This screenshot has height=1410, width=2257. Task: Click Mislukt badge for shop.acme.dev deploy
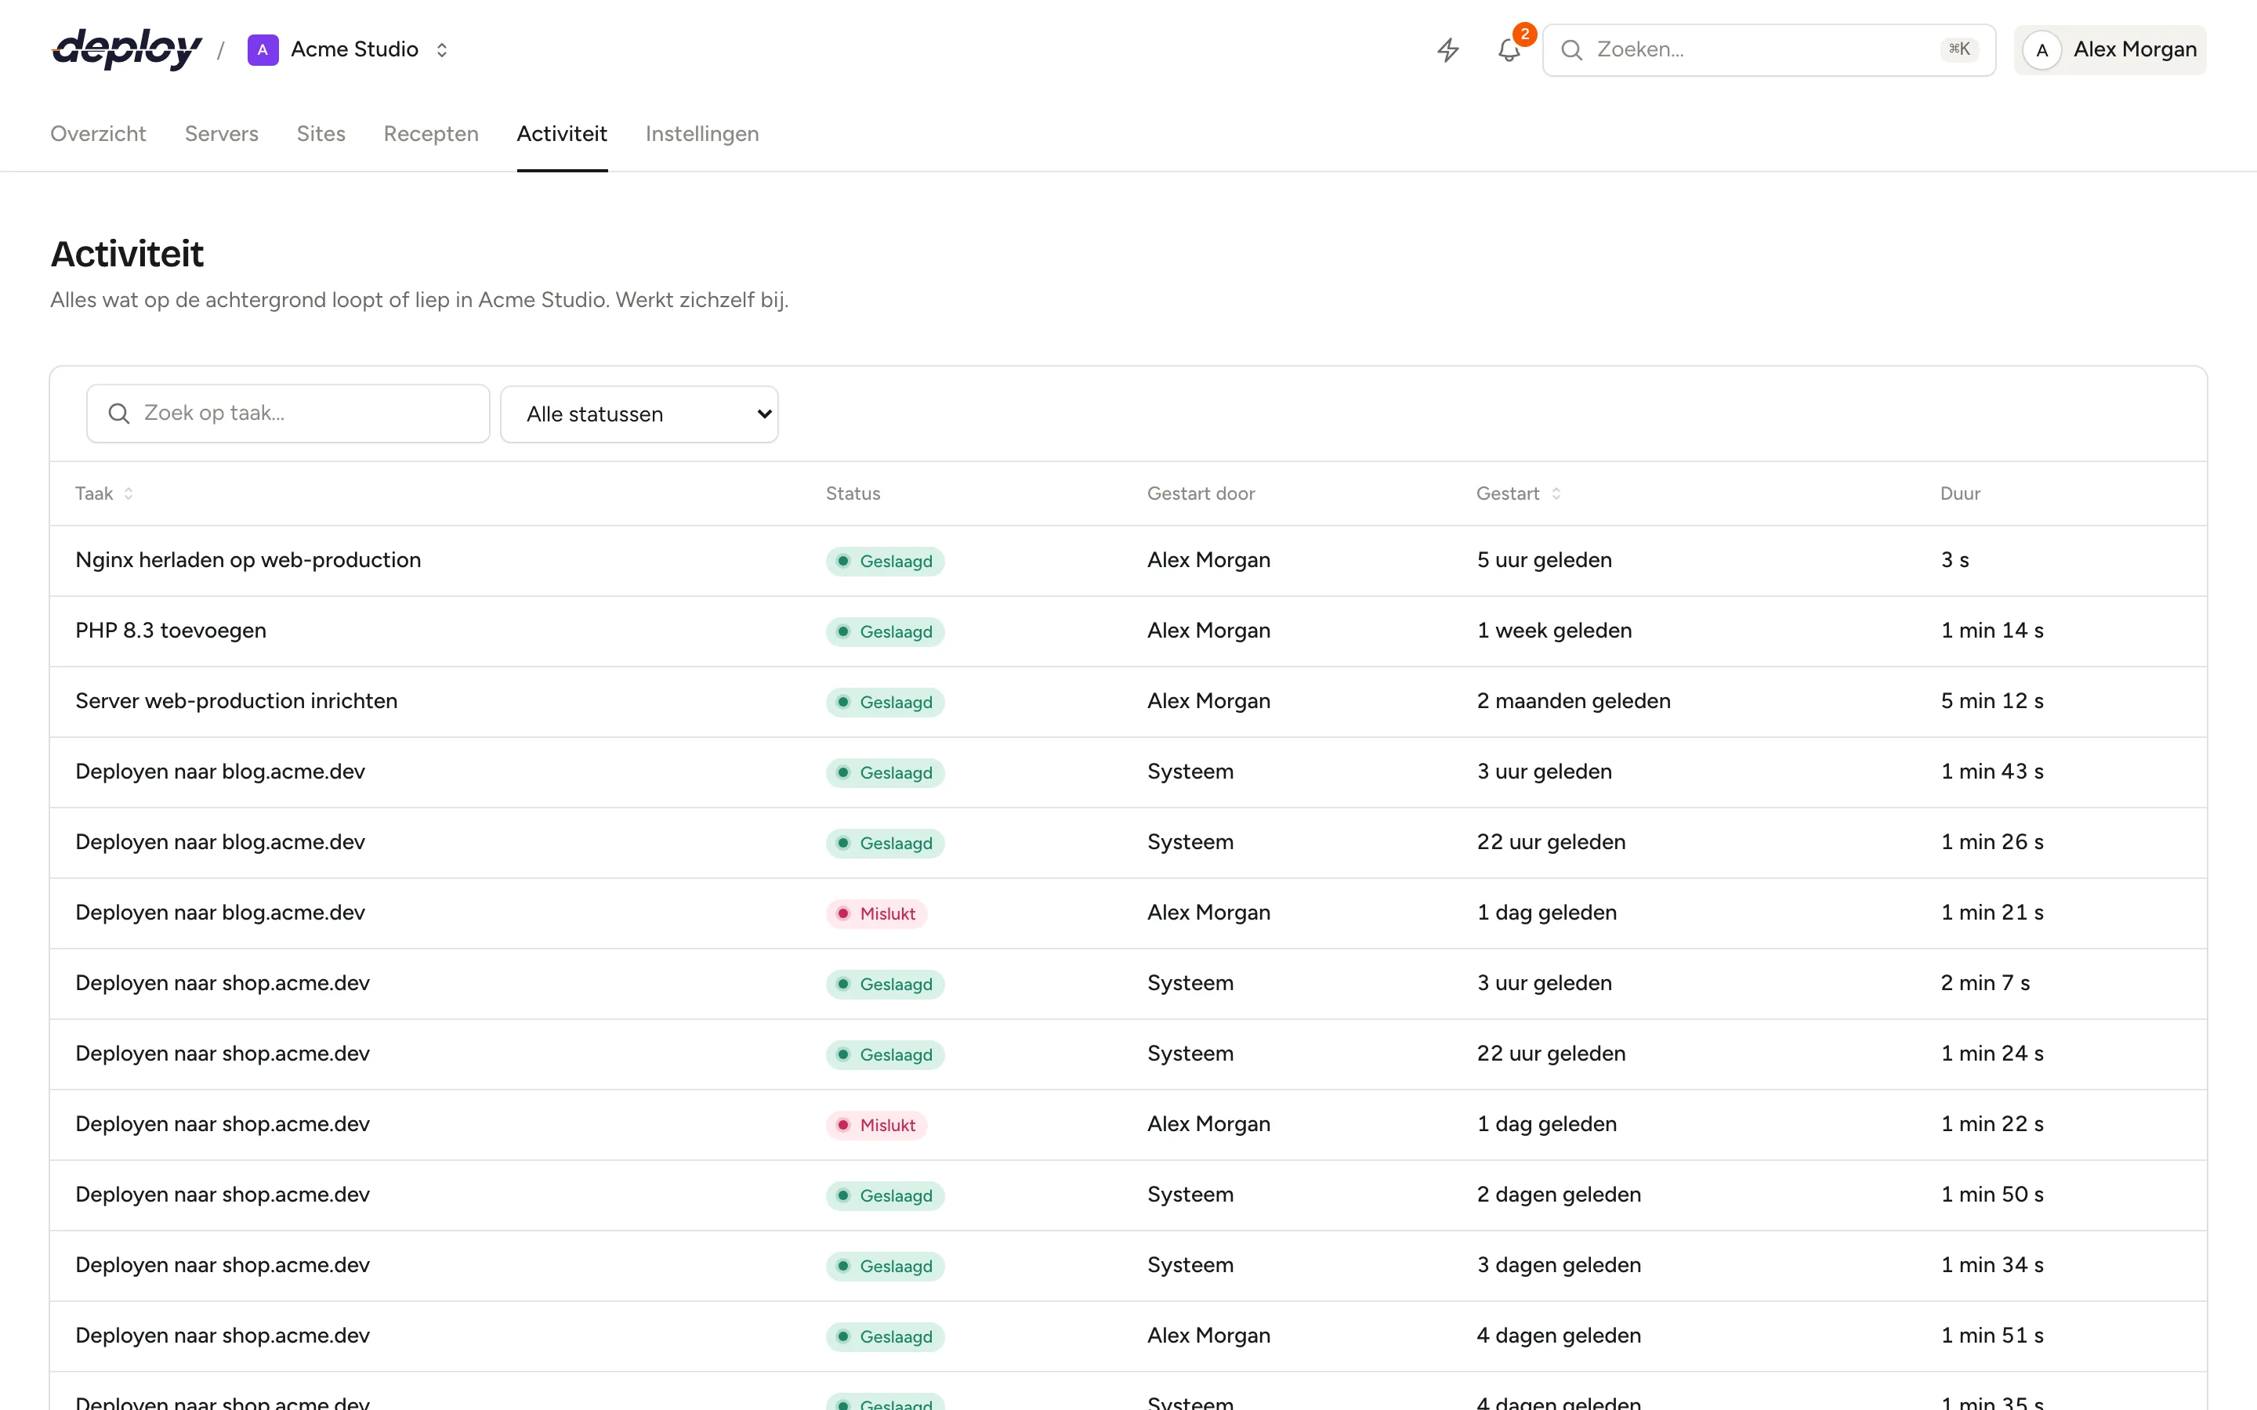(x=877, y=1125)
